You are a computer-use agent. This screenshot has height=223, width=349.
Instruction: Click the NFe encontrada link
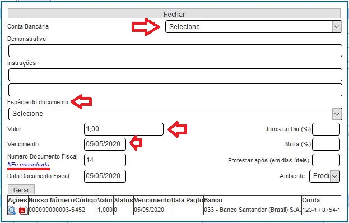(x=28, y=165)
